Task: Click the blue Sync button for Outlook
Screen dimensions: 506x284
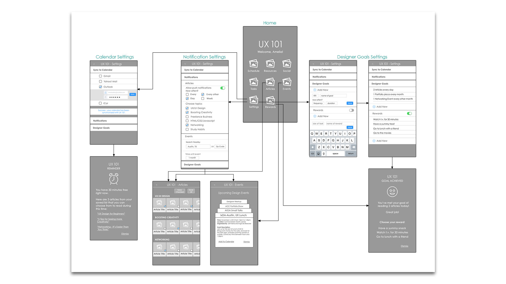Action: [133, 94]
